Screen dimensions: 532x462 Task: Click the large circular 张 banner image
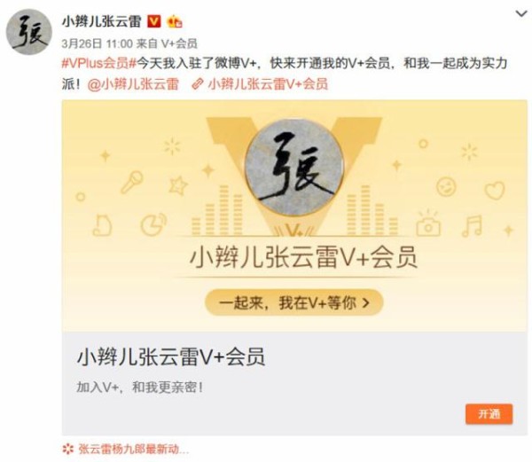point(294,168)
